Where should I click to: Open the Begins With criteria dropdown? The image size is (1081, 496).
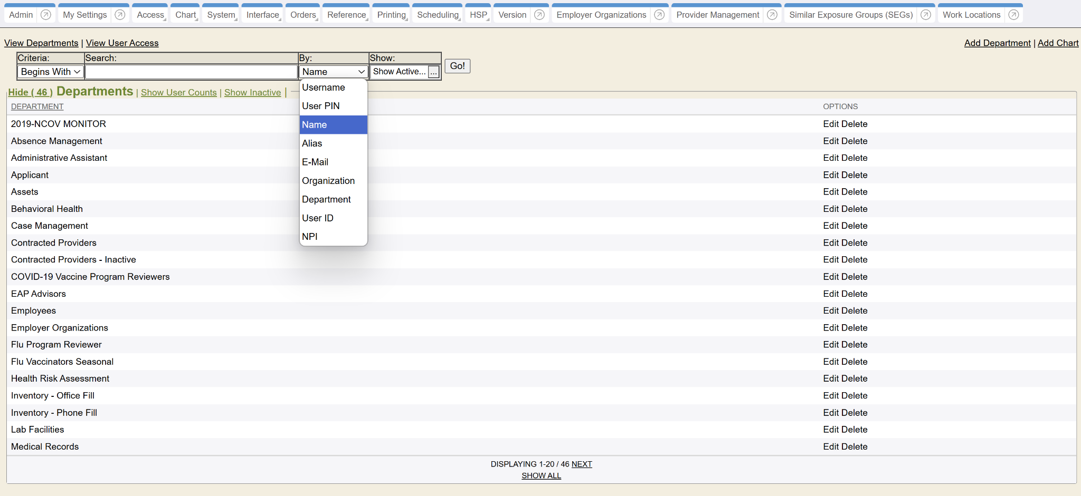50,72
